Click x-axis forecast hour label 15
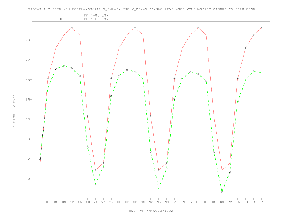The width and height of the screenshot is (285, 220). click(80, 202)
